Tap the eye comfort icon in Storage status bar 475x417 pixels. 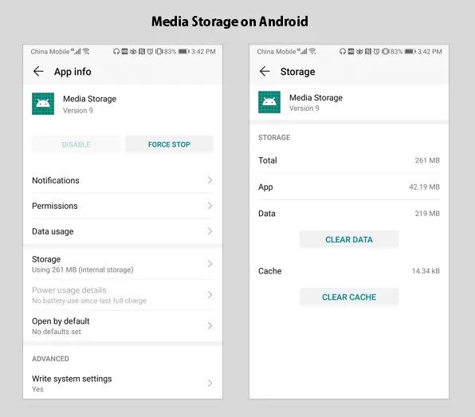point(359,52)
